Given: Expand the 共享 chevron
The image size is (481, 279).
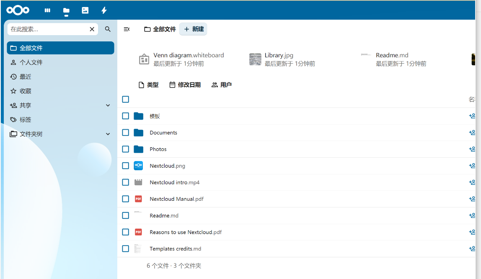Looking at the screenshot, I should [108, 105].
